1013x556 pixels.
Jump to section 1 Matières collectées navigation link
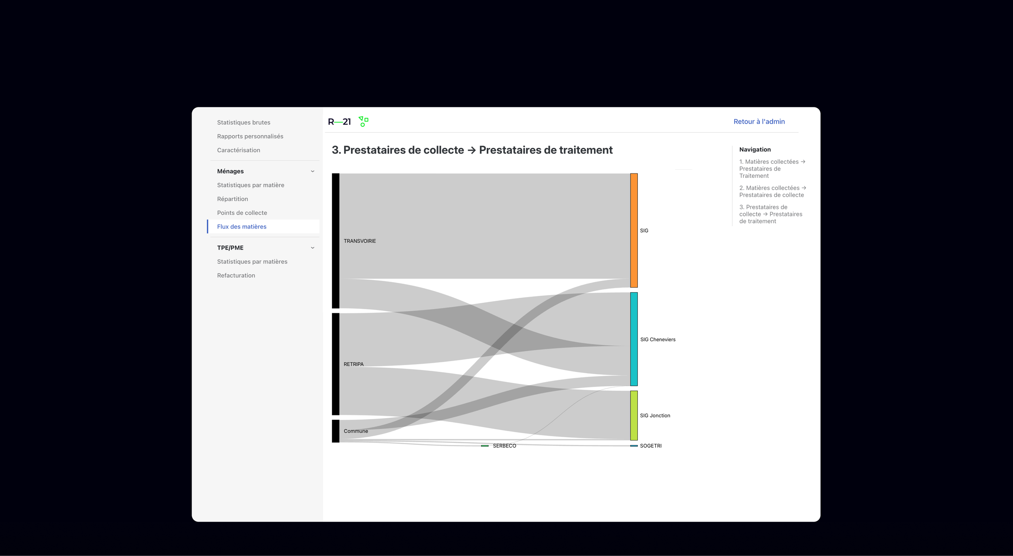[x=772, y=169]
